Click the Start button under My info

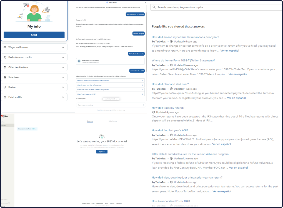34,35
